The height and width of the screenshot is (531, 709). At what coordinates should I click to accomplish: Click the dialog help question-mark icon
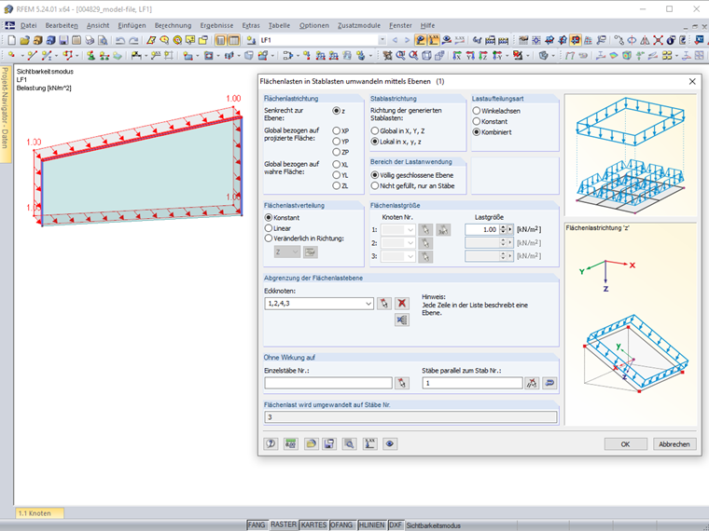click(x=271, y=443)
